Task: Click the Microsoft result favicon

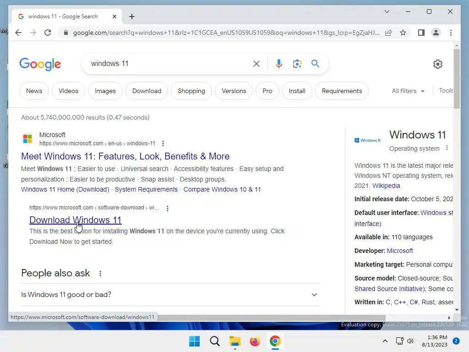Action: 27,138
